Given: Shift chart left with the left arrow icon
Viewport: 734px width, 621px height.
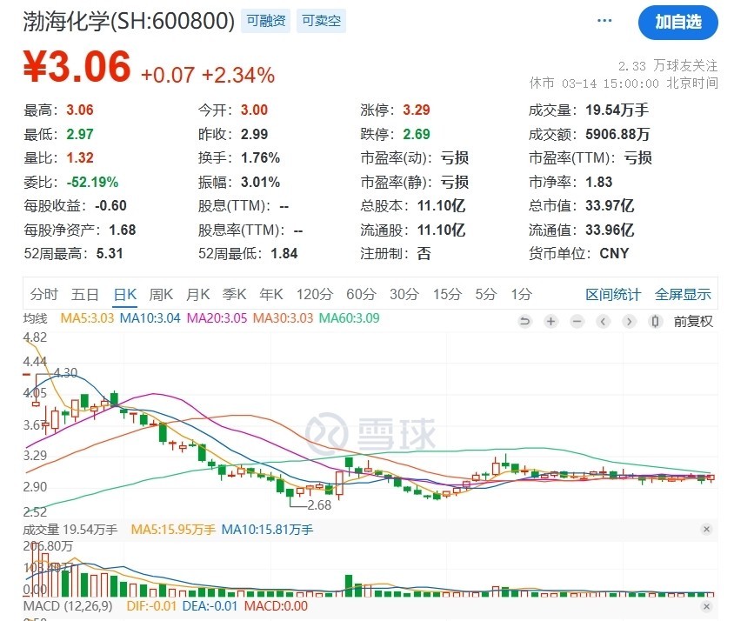Looking at the screenshot, I should click(604, 321).
